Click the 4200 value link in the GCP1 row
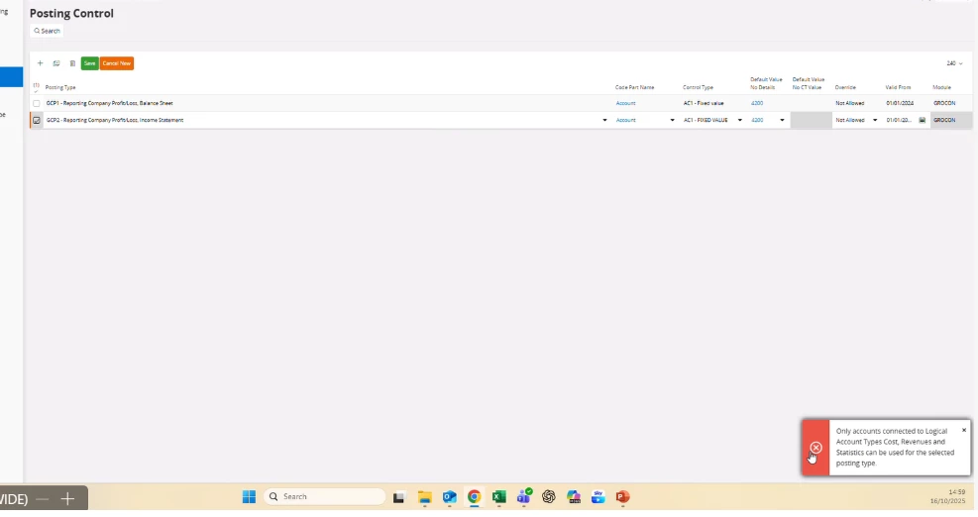This screenshot has height=517, width=978. [757, 103]
